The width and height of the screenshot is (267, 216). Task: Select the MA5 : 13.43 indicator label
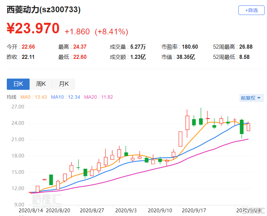[34, 97]
